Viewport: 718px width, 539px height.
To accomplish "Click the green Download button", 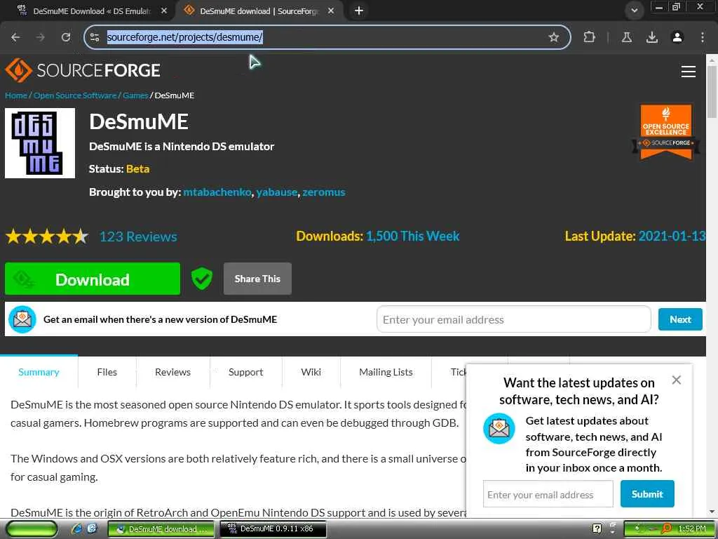I will pos(93,279).
